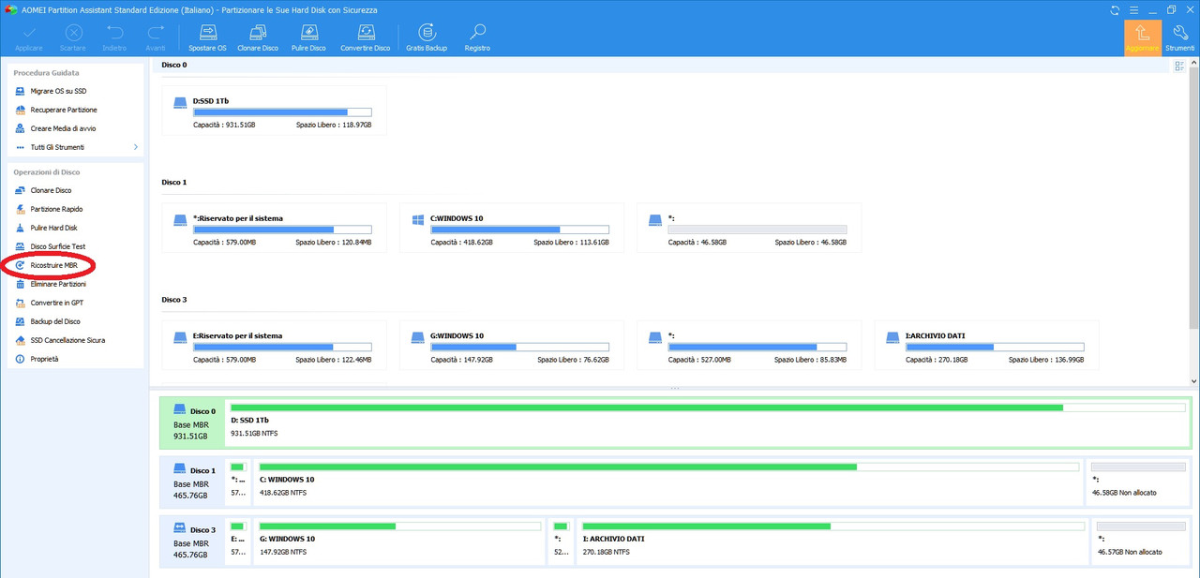Screen dimensions: 1200x578
Task: Select the C:WINDOWS 10 partition card
Action: [x=511, y=228]
